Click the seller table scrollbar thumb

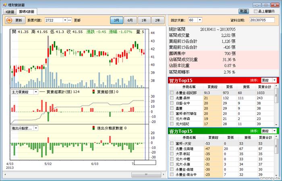coord(276,146)
